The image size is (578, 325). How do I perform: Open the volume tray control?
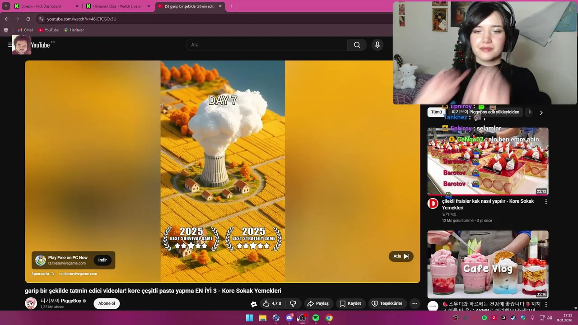(549, 318)
